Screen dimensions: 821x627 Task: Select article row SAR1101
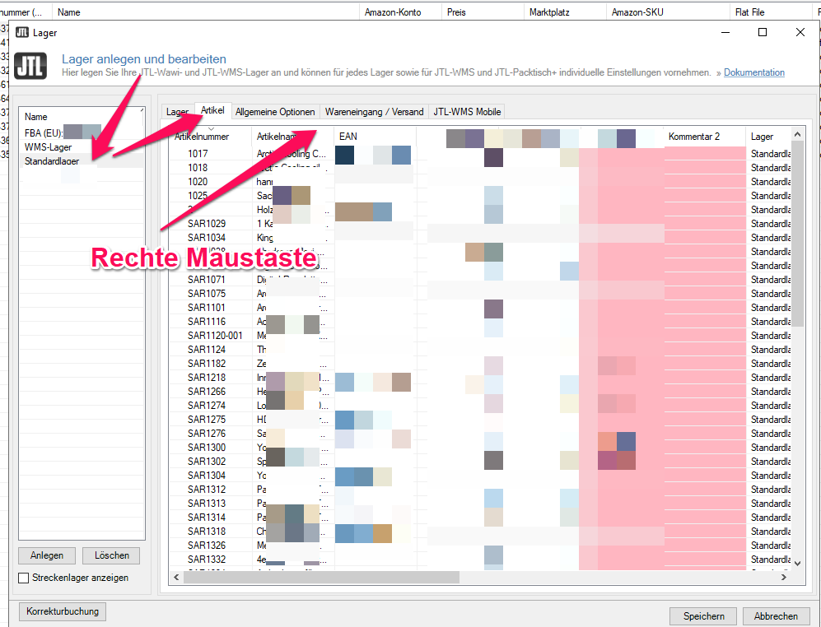479,308
